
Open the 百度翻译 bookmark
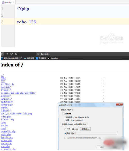pos(41,58)
